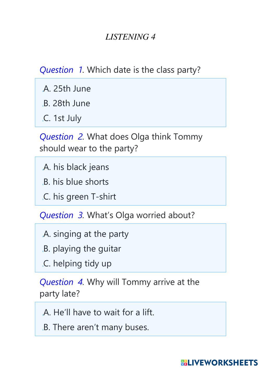This screenshot has height=369, width=261.
Task: Pick C. his green T-shirt
Action: click(80, 197)
